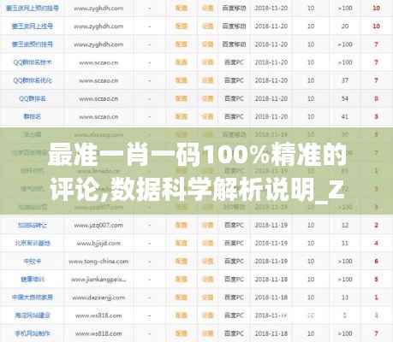Click 配置 in the 手机网站制作 row
Viewport: 393px width, 342px height.
pos(182,333)
